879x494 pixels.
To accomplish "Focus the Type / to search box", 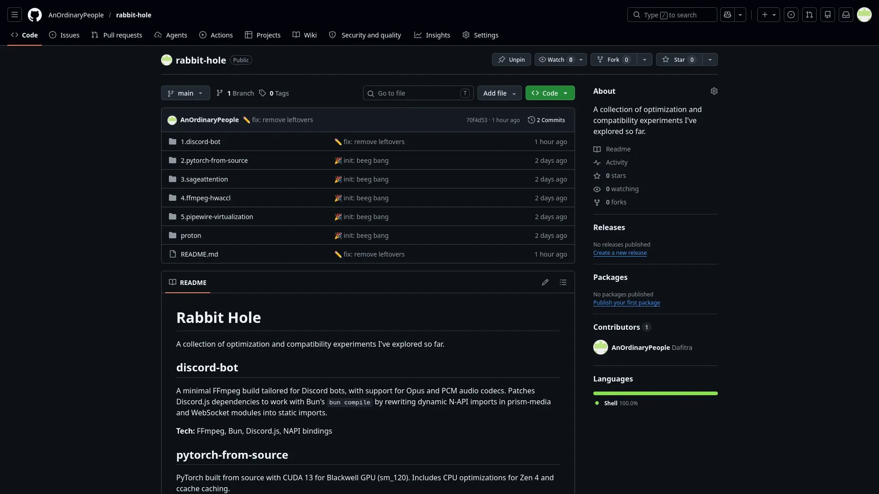I will 672,15.
